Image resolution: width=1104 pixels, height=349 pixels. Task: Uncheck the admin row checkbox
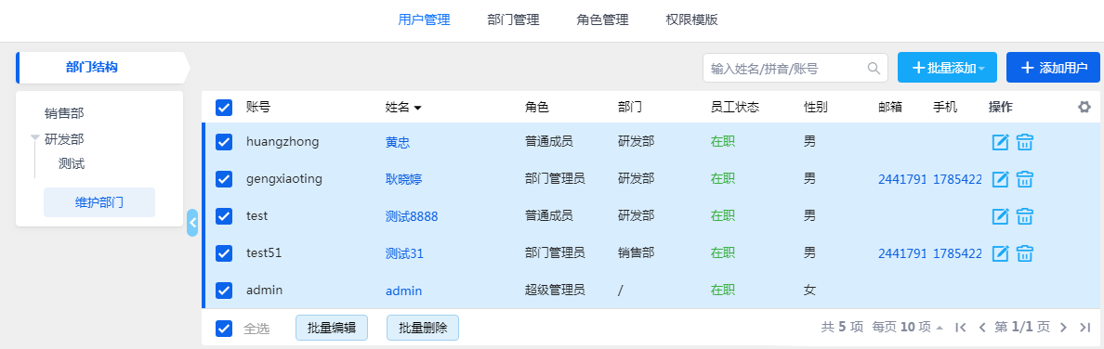click(224, 290)
